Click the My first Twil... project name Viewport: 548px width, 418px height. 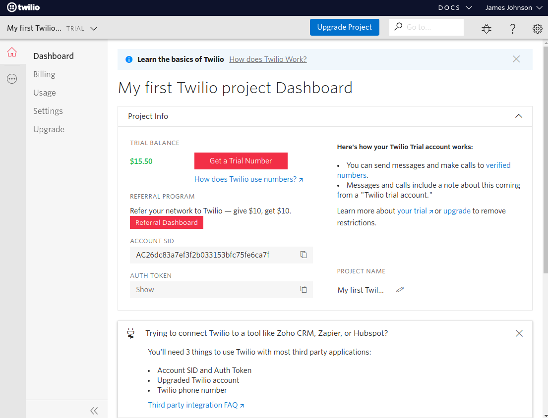click(361, 290)
